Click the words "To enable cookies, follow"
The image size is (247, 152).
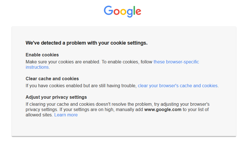(127, 62)
